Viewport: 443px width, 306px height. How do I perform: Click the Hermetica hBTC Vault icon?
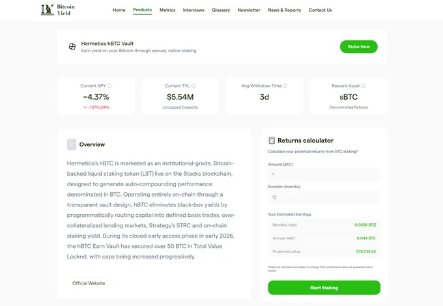tap(72, 47)
